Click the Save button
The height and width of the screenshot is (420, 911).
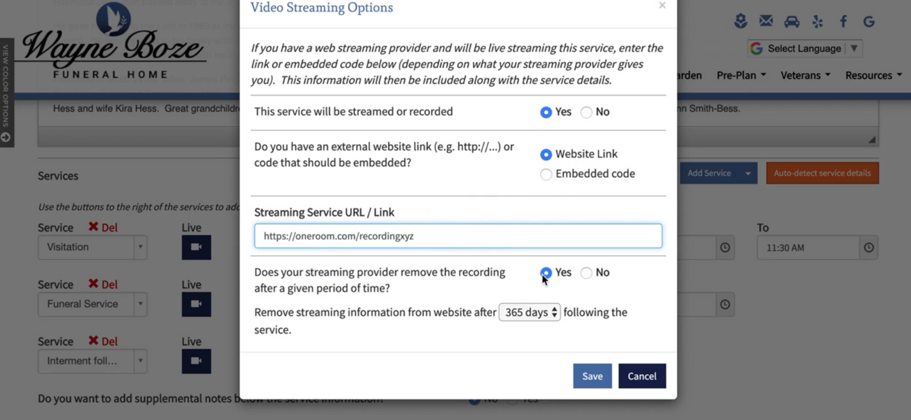click(x=592, y=376)
